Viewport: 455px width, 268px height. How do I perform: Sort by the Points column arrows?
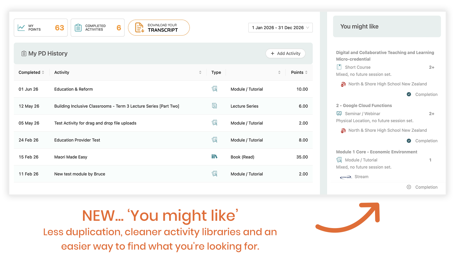pyautogui.click(x=306, y=72)
